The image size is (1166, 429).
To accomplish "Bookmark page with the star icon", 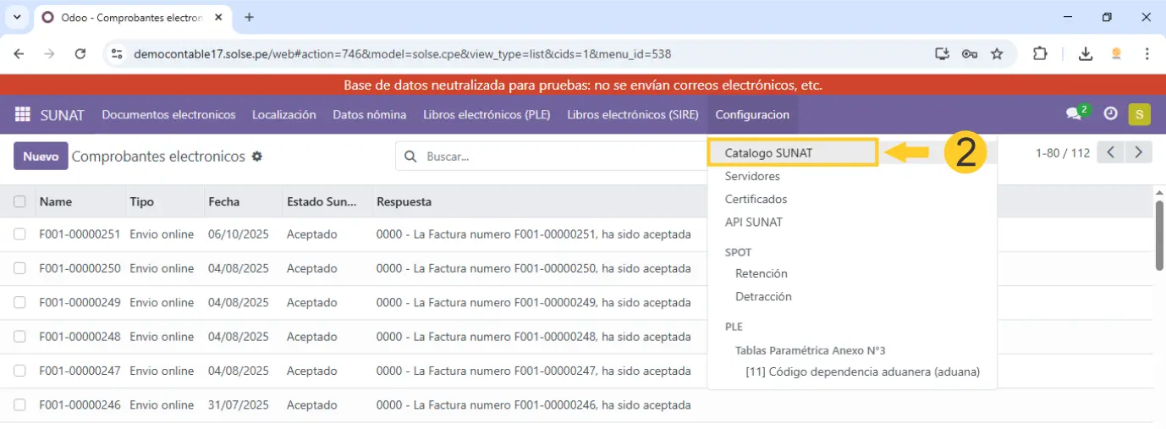I will pos(997,53).
